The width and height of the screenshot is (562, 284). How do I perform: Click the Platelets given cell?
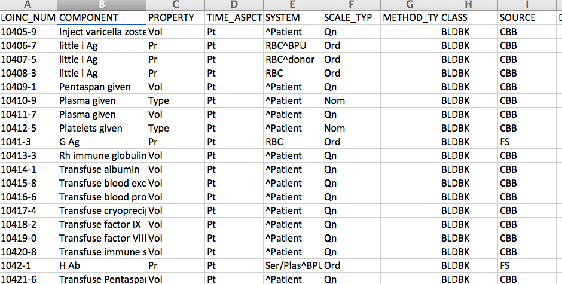pyautogui.click(x=102, y=128)
